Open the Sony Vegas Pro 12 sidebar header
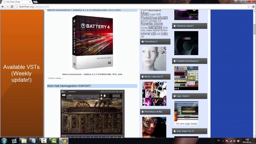Screen dimensions: 256x144 click(189, 131)
